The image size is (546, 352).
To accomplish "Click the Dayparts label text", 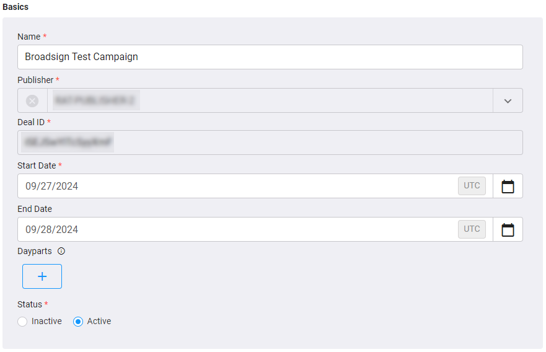I will tap(35, 251).
